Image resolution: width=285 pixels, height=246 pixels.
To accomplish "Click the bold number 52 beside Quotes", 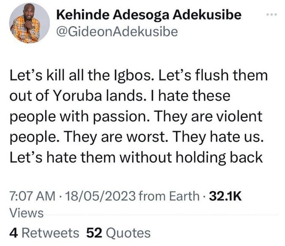I will pyautogui.click(x=94, y=233).
